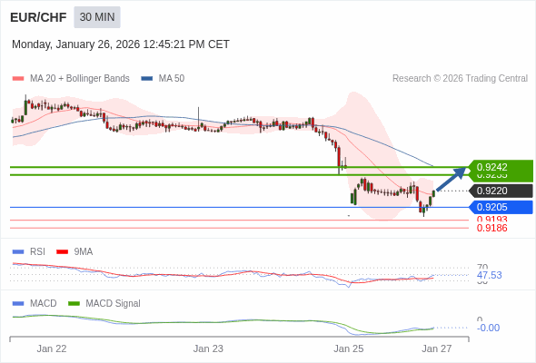The image size is (536, 363).
Task: Click the MACD blue legend swatch
Action: pyautogui.click(x=18, y=304)
